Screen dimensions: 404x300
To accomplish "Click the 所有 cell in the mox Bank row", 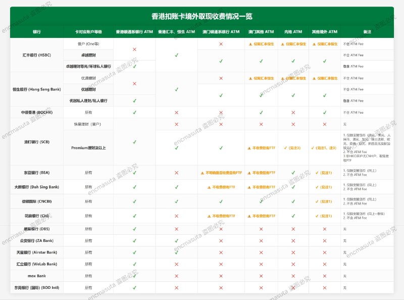I will tap(88, 276).
